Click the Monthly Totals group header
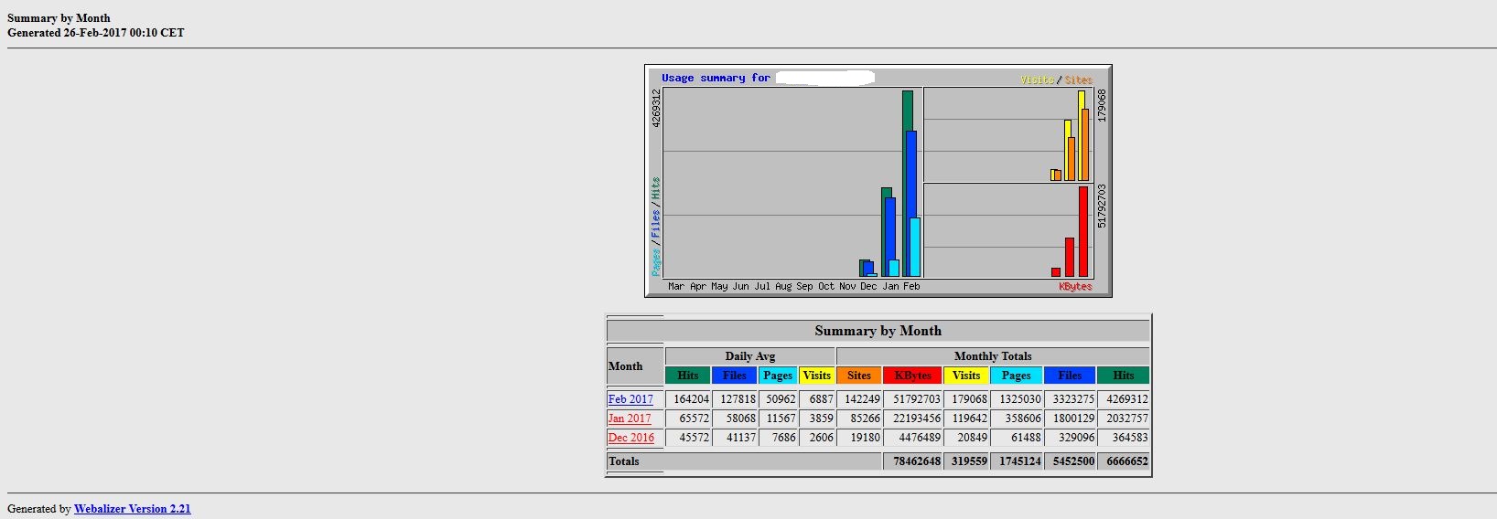Viewport: 1497px width, 519px height. pyautogui.click(x=993, y=356)
